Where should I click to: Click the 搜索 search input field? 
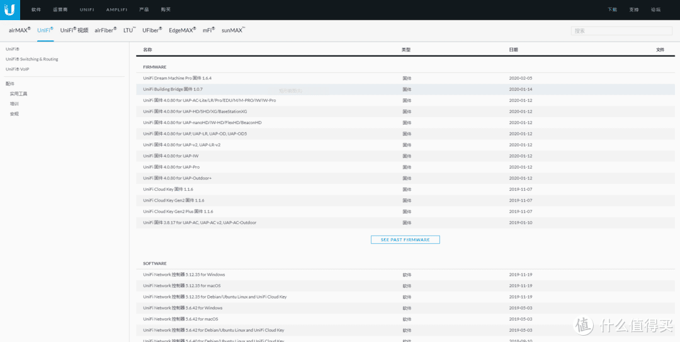point(621,31)
